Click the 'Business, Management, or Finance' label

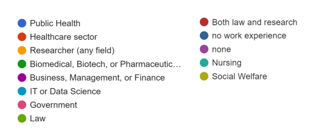97,78
